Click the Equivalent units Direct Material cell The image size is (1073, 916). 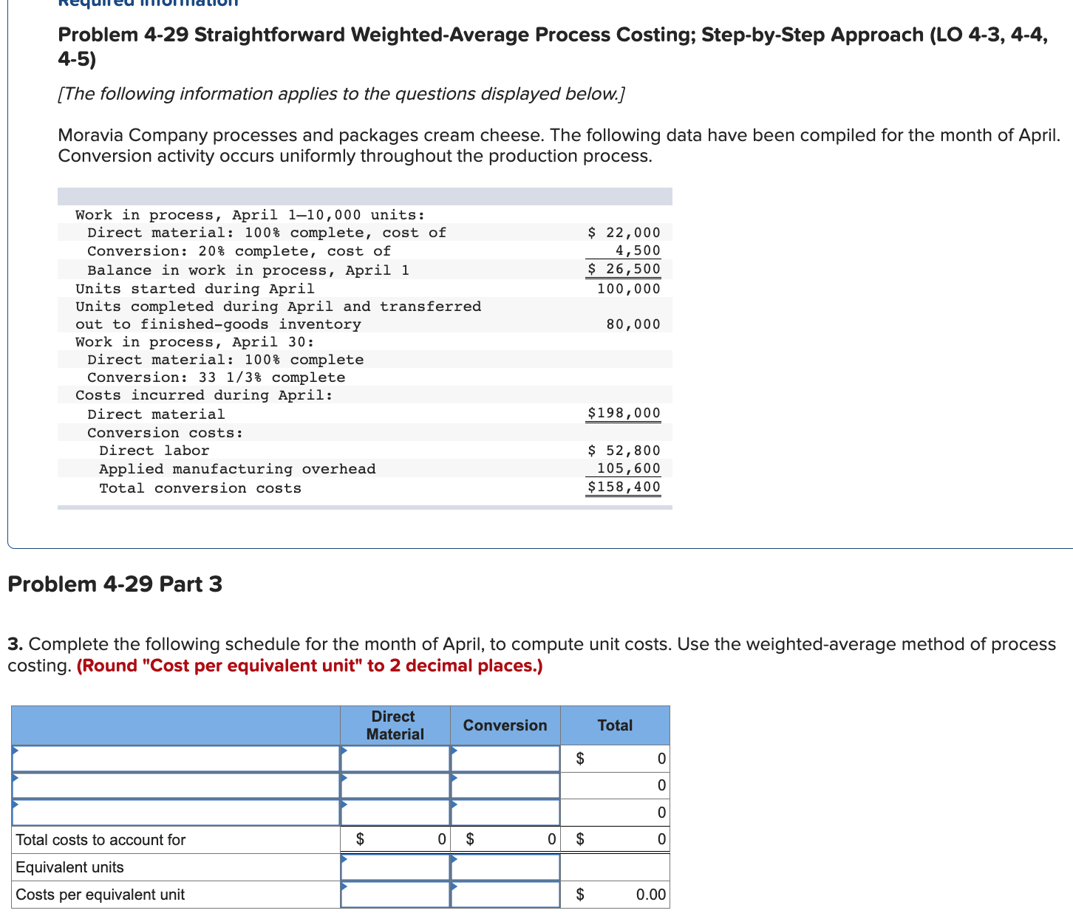(395, 867)
